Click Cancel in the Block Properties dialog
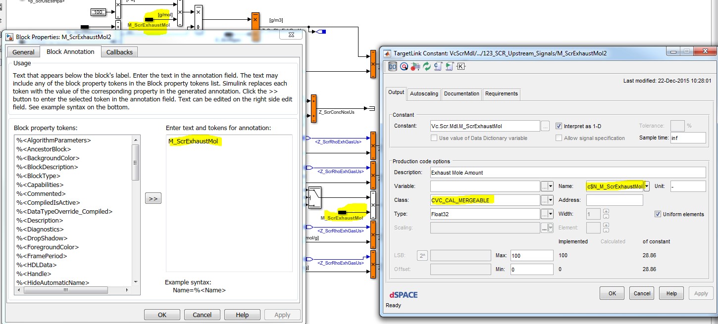Viewport: 718px width, 324px height. click(202, 315)
